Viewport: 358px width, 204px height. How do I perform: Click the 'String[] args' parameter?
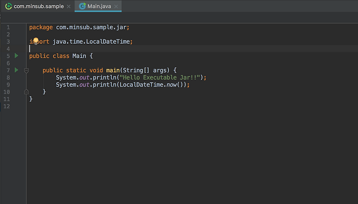[146, 70]
